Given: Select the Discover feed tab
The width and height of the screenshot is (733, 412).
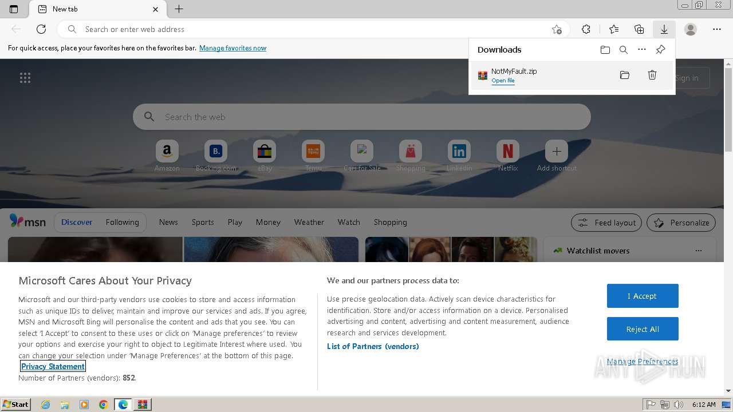Looking at the screenshot, I should 77,222.
